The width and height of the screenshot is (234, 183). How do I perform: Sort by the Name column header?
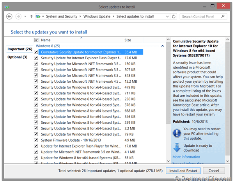(82, 40)
